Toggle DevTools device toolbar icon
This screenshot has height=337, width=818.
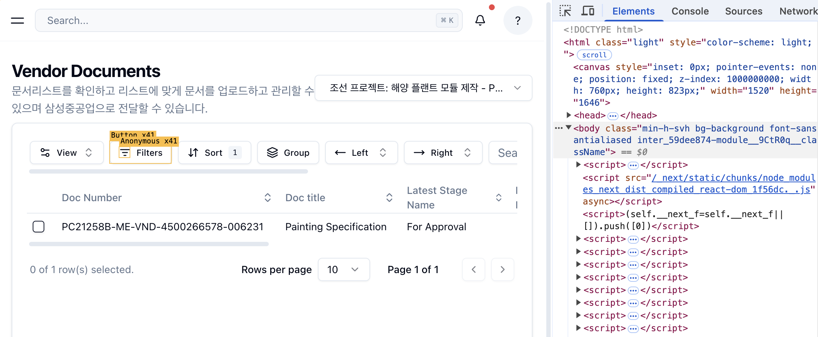[x=588, y=11]
